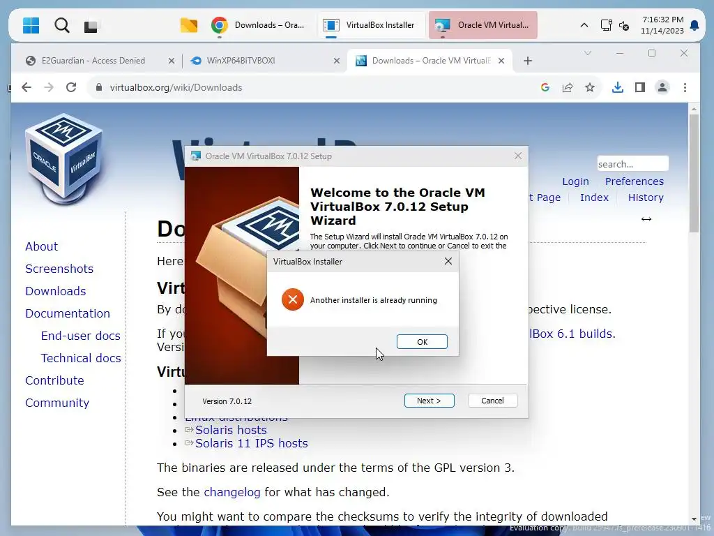Image resolution: width=714 pixels, height=536 pixels.
Task: View site information padlock icon
Action: click(x=99, y=87)
